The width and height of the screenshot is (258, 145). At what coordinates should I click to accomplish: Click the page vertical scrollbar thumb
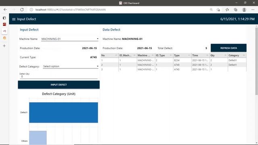pyautogui.click(x=256, y=61)
